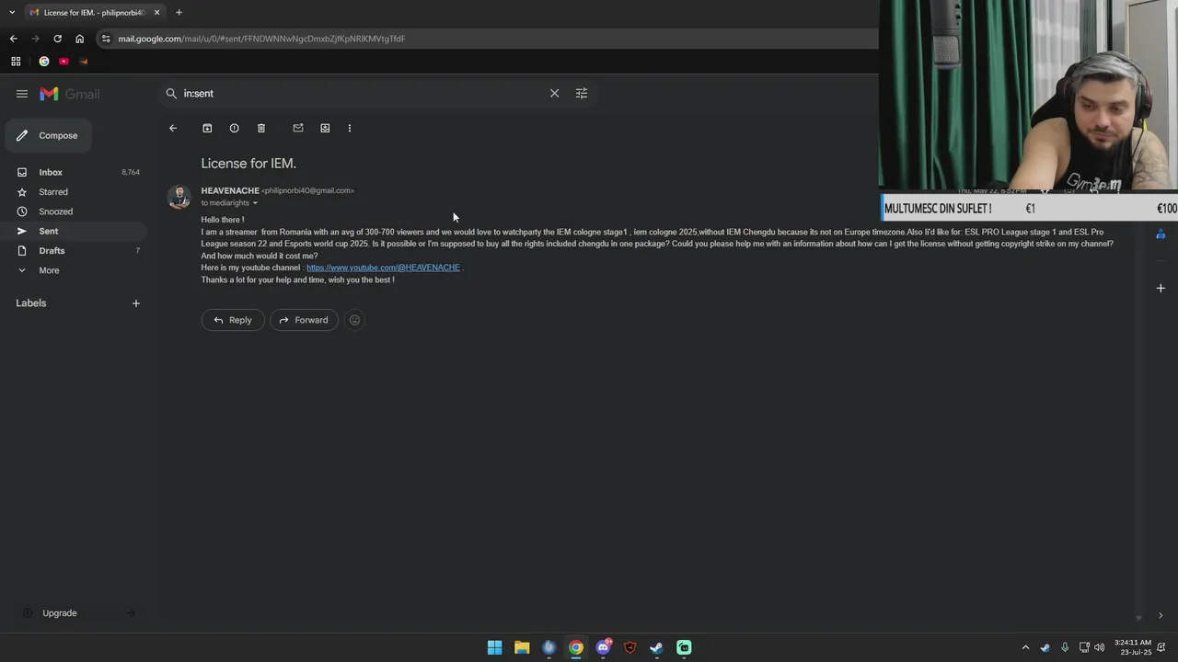Open search filter options

coord(582,93)
